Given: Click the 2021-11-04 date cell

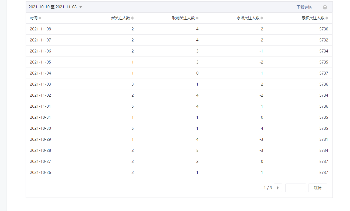Looking at the screenshot, I should coord(40,73).
